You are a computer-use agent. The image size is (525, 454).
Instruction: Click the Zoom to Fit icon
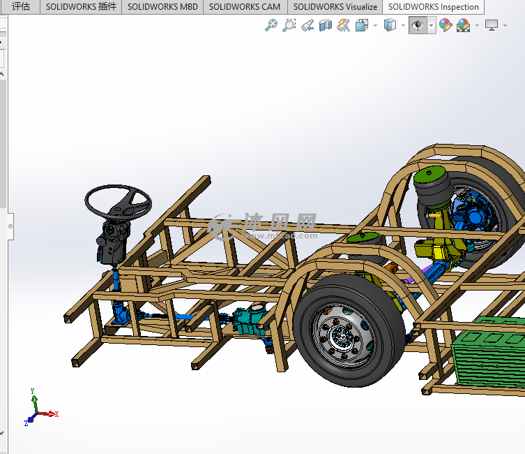[x=271, y=26]
